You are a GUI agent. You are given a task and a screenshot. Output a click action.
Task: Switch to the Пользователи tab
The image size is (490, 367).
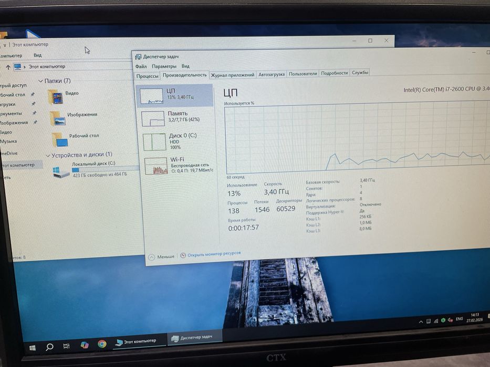coord(303,73)
